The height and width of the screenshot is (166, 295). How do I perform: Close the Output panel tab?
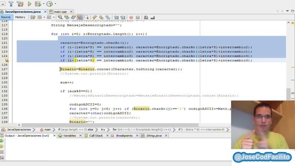[x=54, y=136]
